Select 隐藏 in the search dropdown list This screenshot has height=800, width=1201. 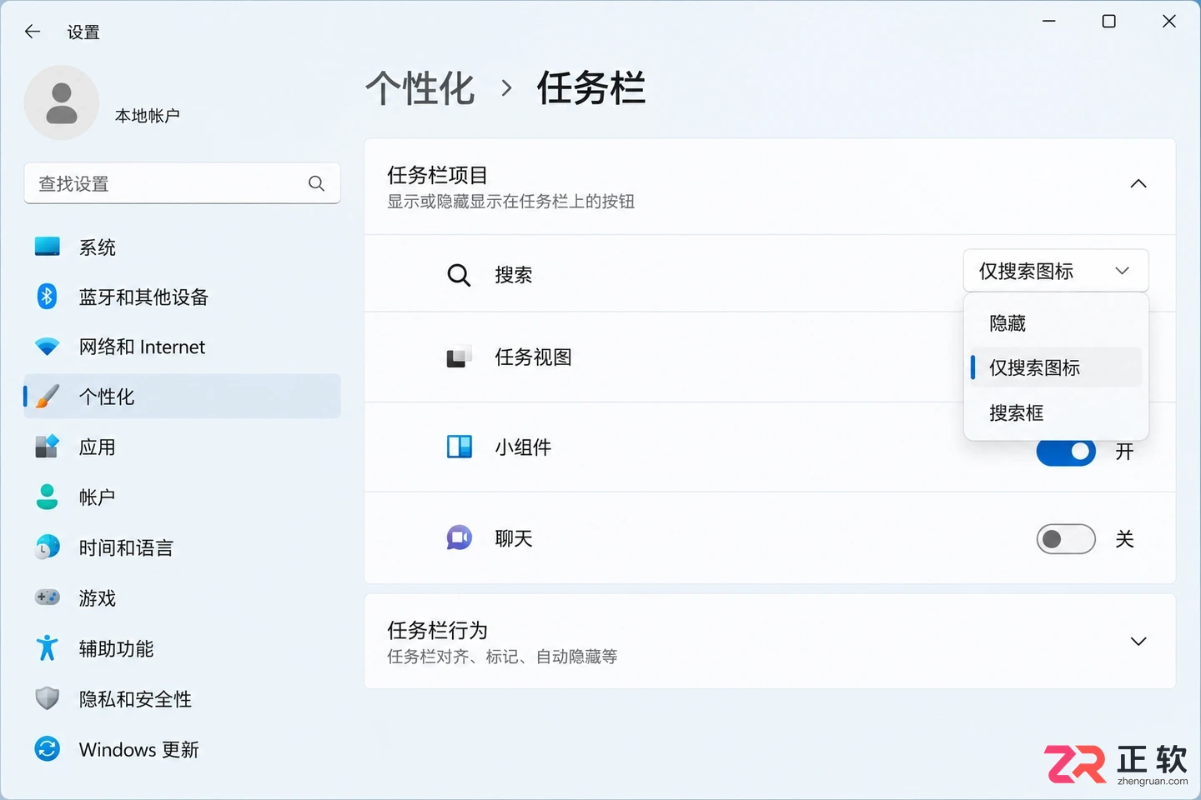[1056, 323]
